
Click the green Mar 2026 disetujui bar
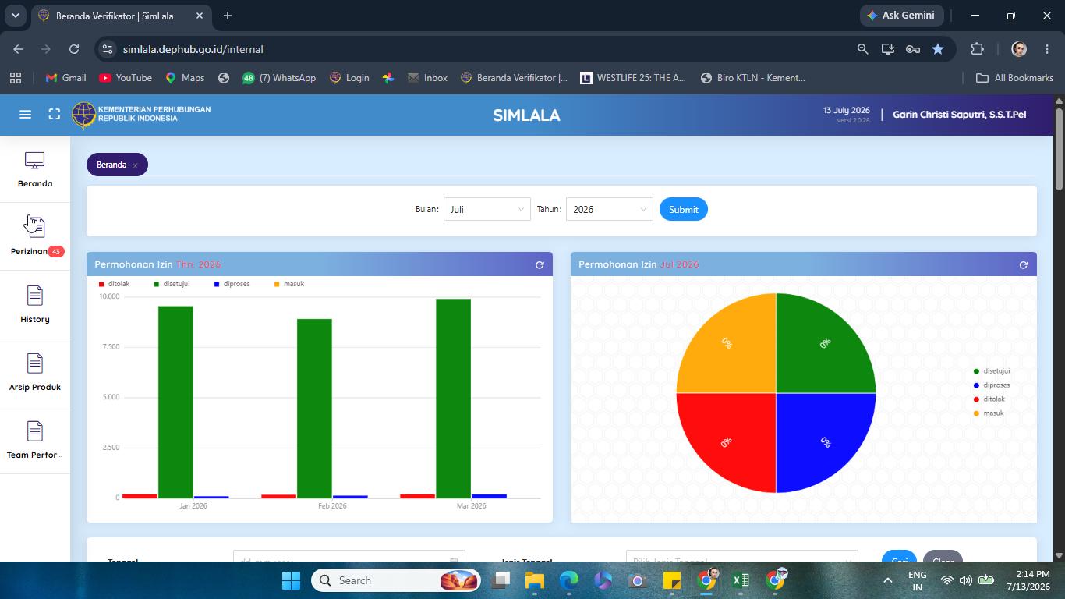pos(453,399)
